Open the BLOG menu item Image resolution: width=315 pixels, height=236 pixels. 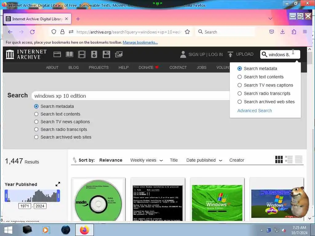pyautogui.click(x=74, y=67)
